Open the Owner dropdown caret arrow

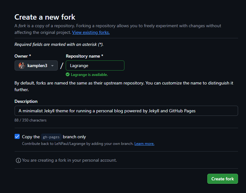pos(52,66)
